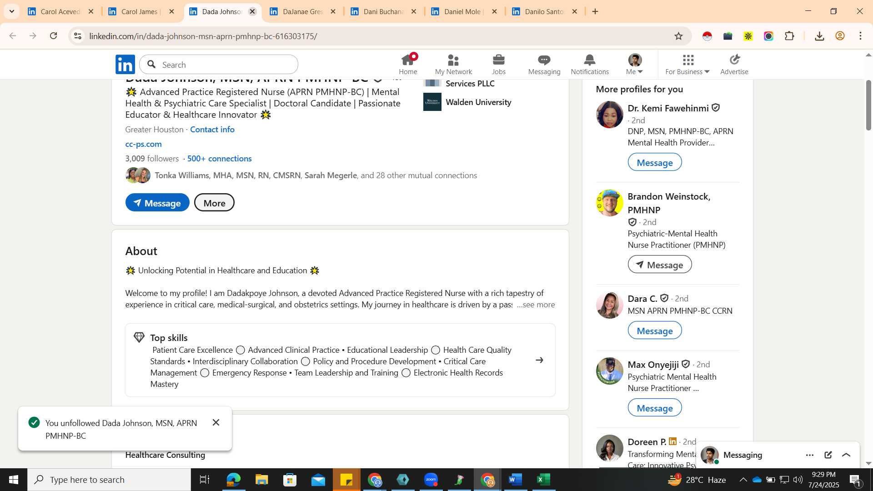The width and height of the screenshot is (873, 491).
Task: View site information icon in address bar
Action: pyautogui.click(x=78, y=36)
